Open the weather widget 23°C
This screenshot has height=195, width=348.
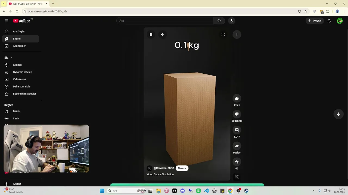13,191
